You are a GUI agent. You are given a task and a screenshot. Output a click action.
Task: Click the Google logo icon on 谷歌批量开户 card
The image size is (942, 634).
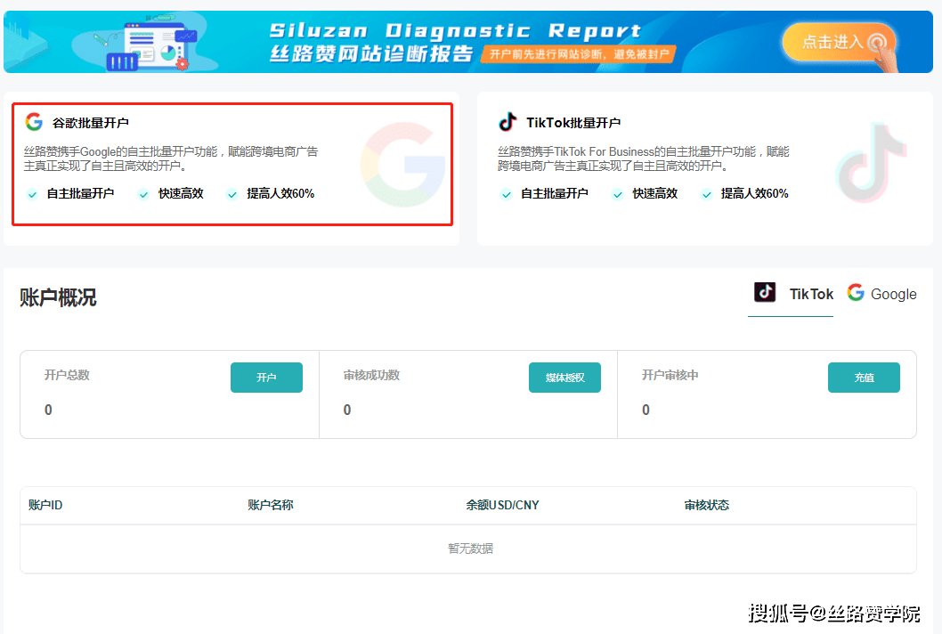pos(34,120)
